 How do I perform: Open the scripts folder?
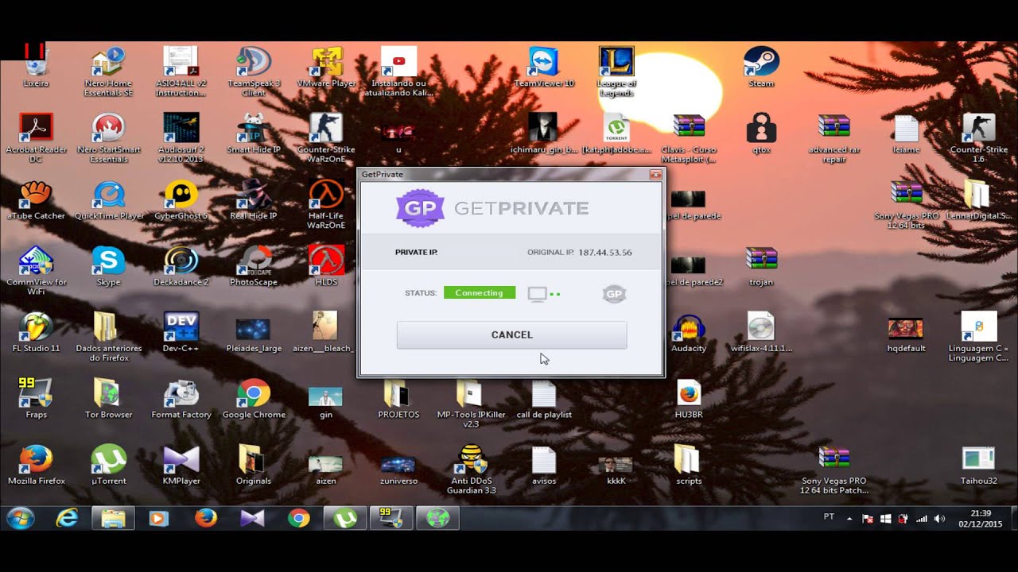click(x=689, y=465)
